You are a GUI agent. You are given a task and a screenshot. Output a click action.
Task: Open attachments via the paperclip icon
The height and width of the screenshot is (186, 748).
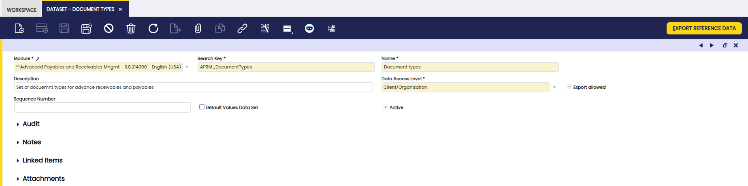[198, 28]
